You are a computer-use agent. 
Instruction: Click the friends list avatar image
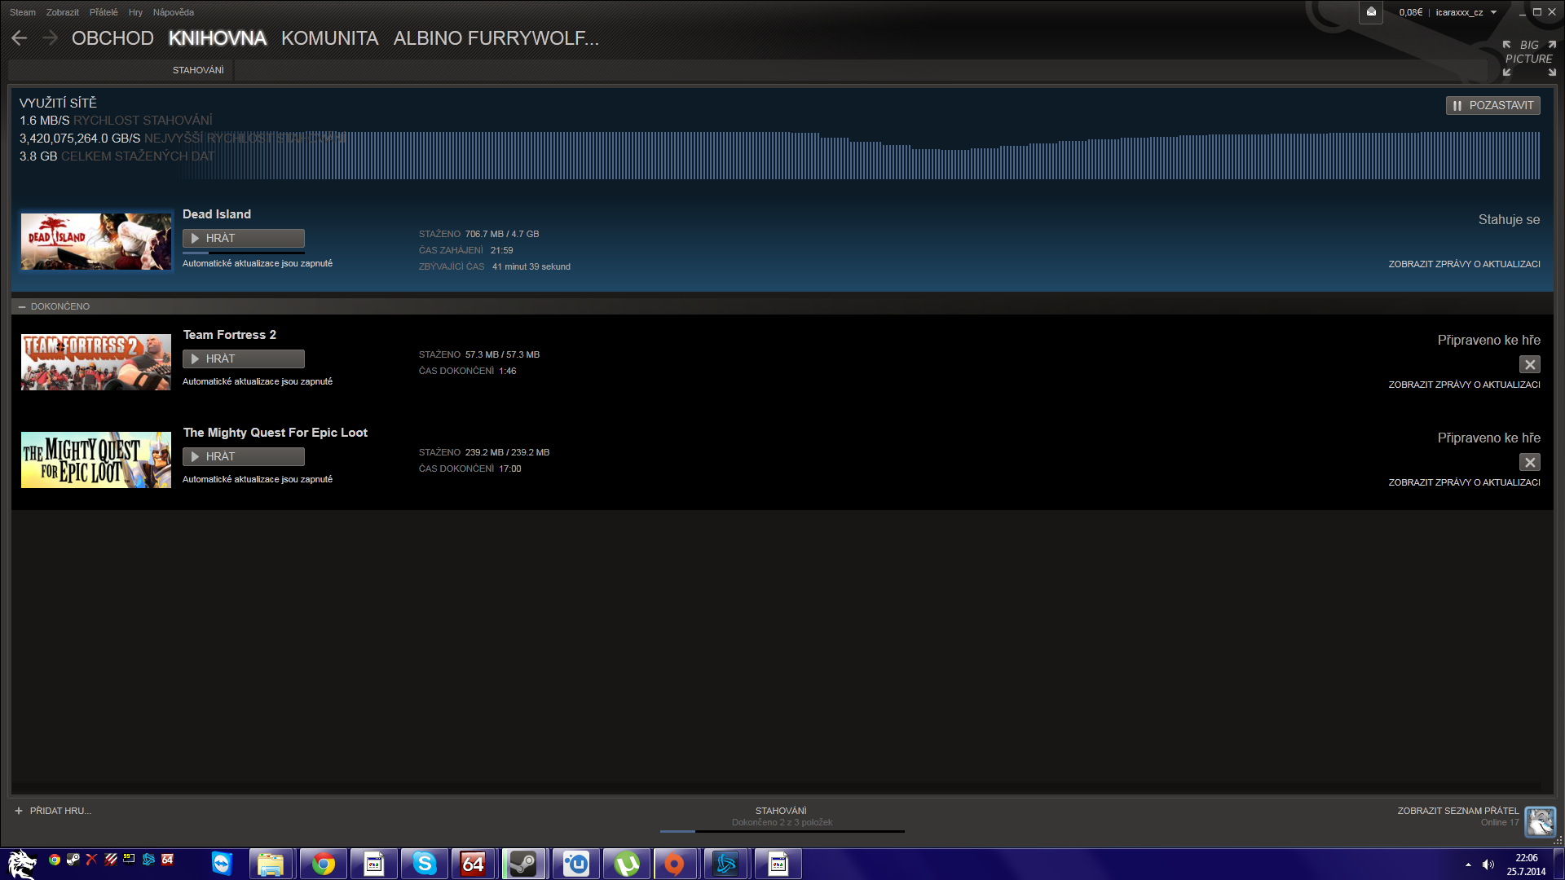coord(1540,821)
